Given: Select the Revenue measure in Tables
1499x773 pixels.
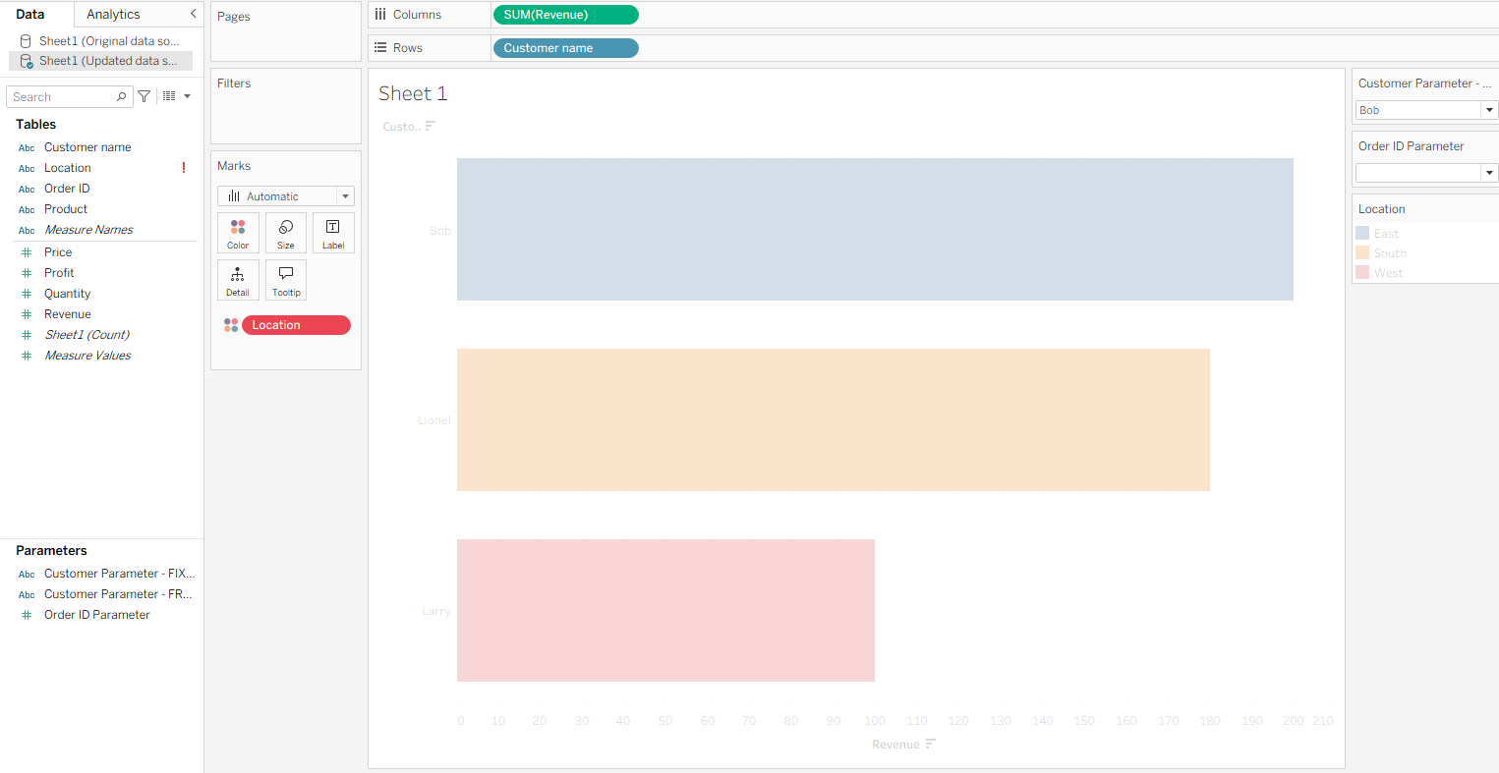Looking at the screenshot, I should [68, 314].
